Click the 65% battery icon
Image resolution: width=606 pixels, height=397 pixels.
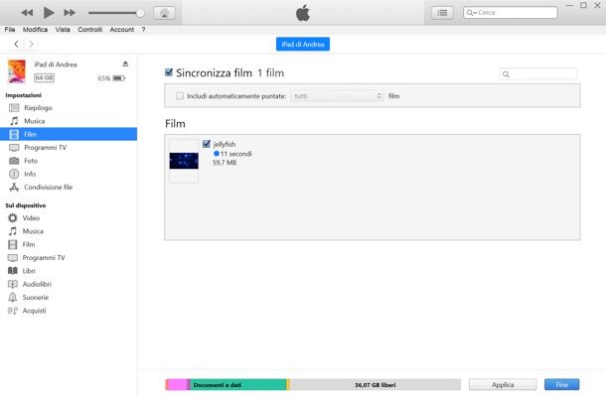point(119,78)
